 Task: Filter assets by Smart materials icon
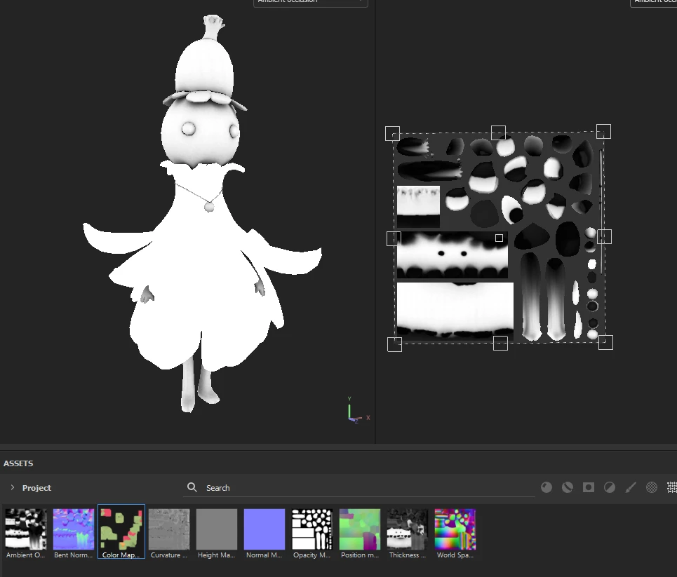[x=568, y=487]
